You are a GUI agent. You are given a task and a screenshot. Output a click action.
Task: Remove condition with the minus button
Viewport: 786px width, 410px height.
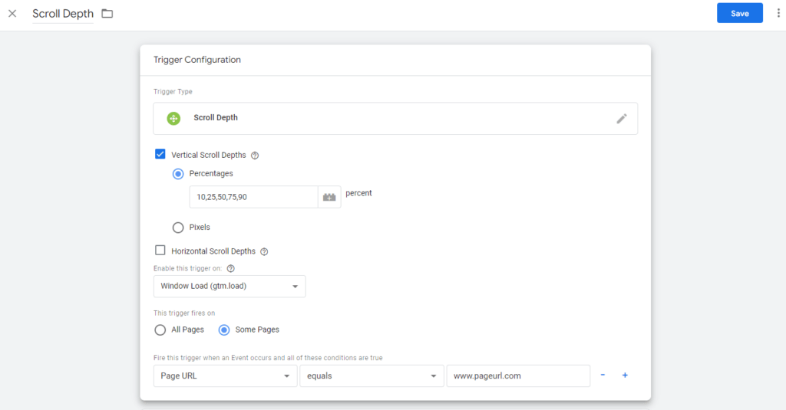[x=603, y=376]
